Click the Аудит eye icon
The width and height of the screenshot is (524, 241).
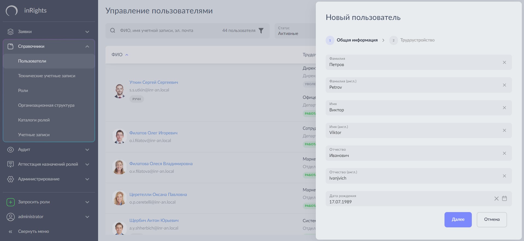pos(10,150)
